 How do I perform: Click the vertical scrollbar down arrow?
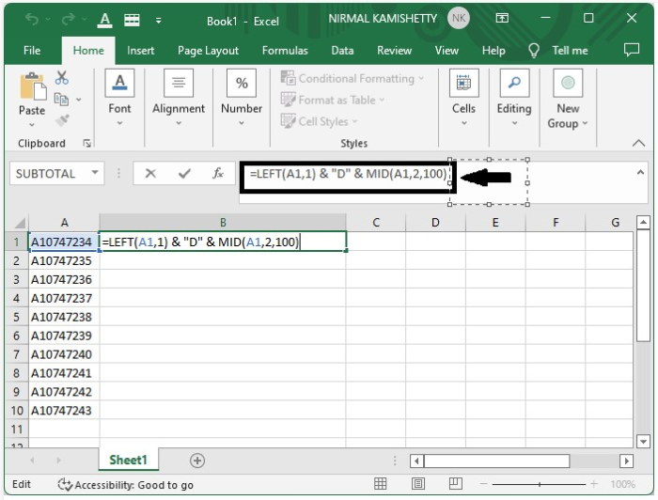click(x=643, y=441)
